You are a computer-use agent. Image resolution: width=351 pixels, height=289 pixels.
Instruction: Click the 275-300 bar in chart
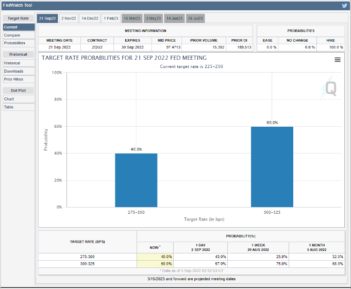[x=136, y=180]
